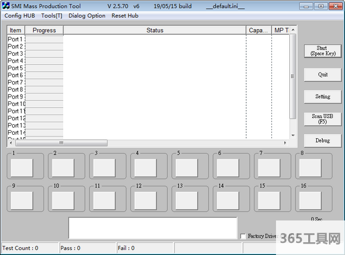Open the Tools[T] menu
345x255 pixels.
pos(52,16)
